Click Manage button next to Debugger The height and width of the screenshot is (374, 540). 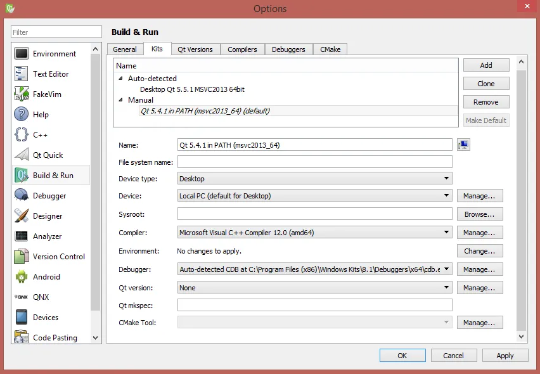(480, 269)
